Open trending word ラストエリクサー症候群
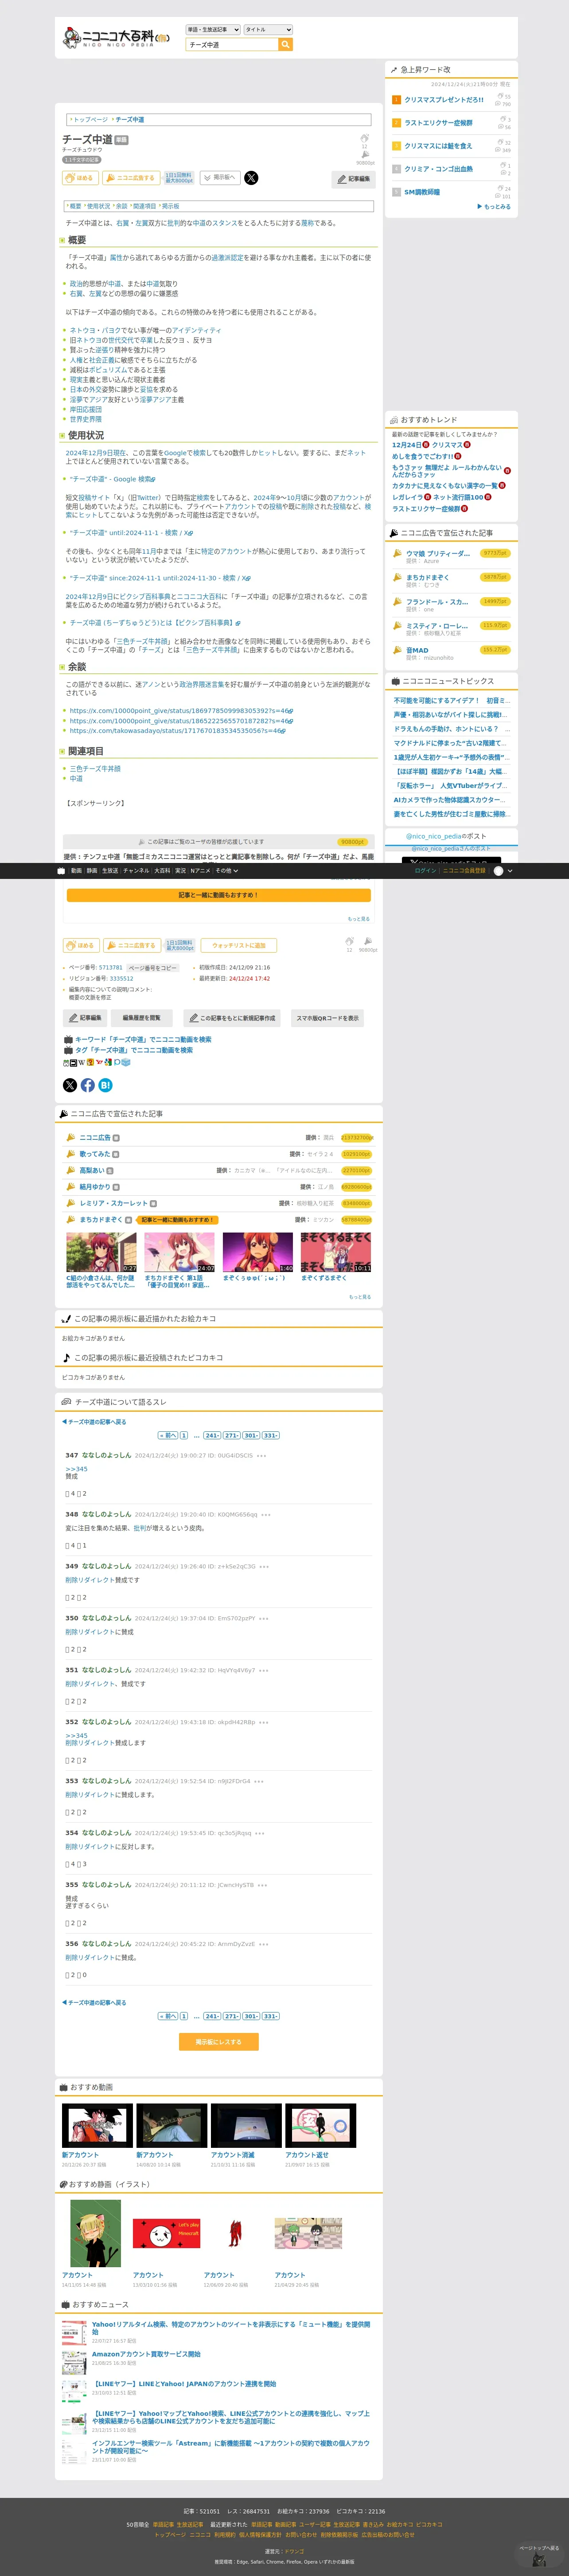569x2576 pixels. click(438, 123)
